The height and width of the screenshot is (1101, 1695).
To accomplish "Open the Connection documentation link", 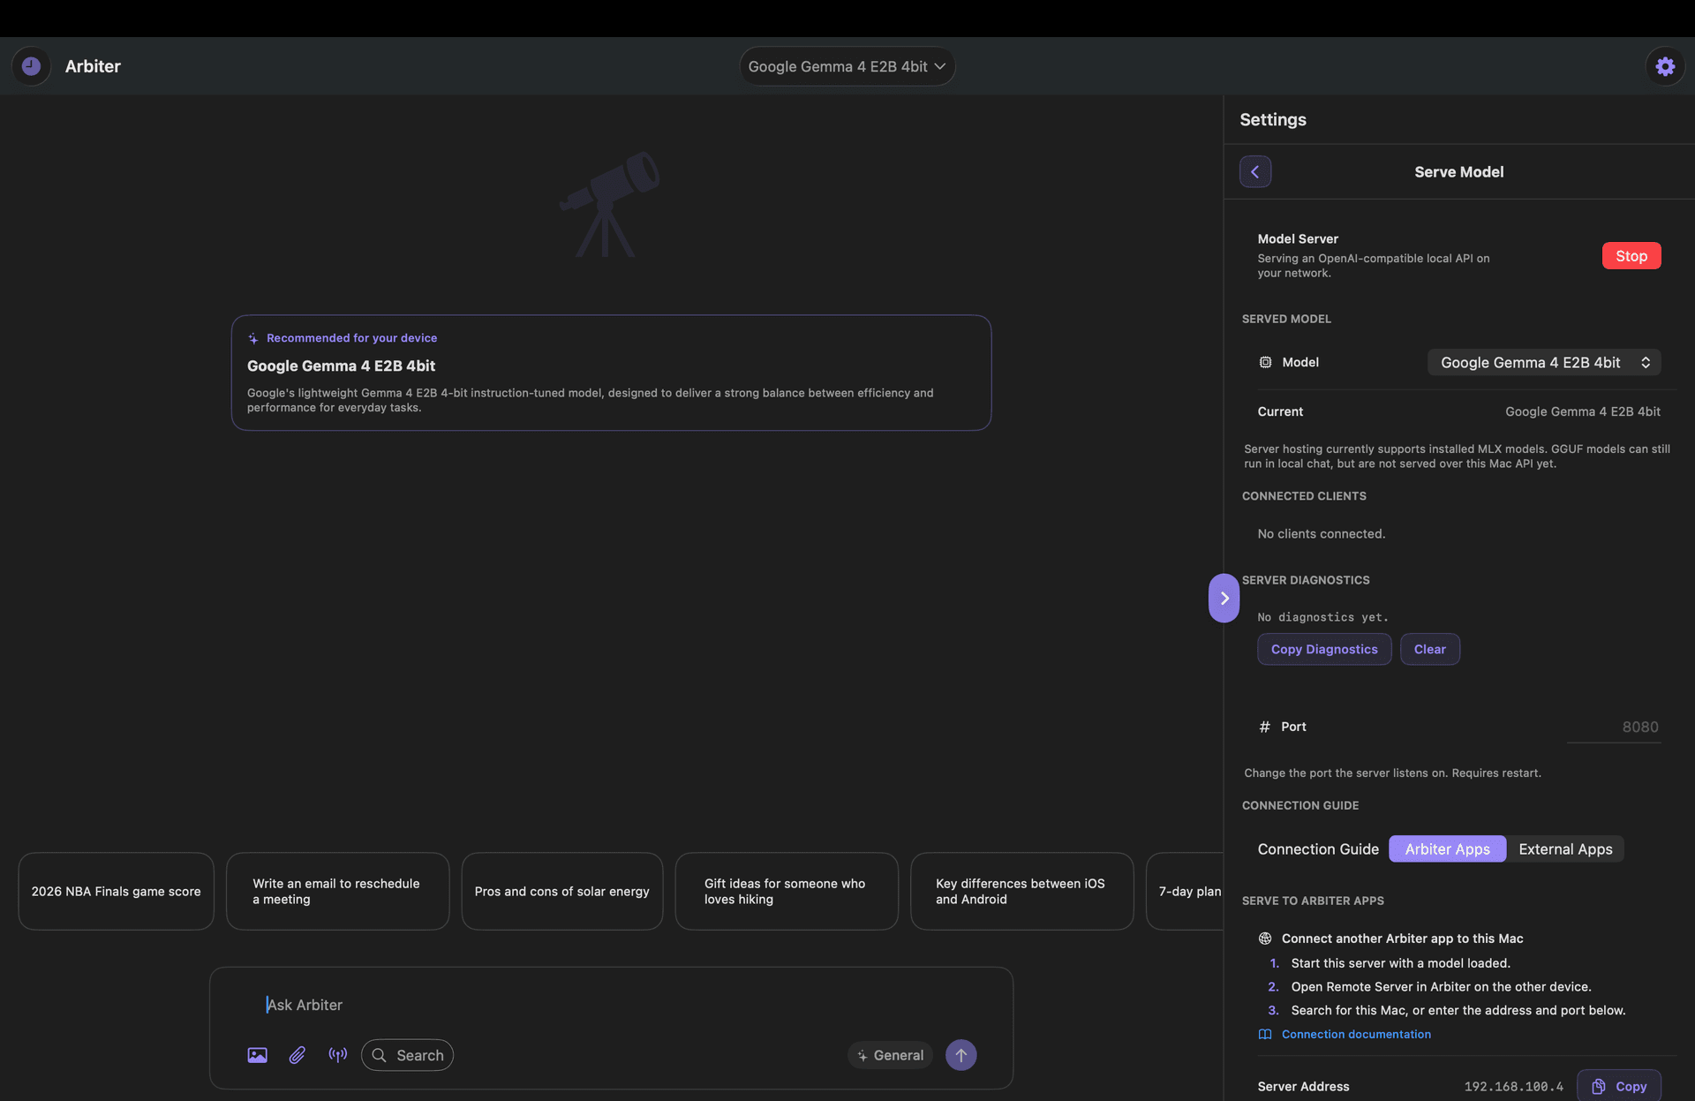I will [x=1356, y=1034].
